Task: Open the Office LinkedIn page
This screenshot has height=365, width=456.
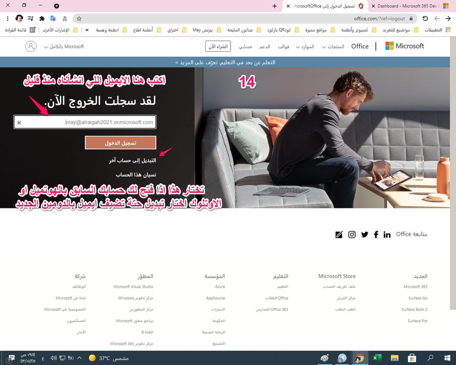Action: tap(387, 235)
